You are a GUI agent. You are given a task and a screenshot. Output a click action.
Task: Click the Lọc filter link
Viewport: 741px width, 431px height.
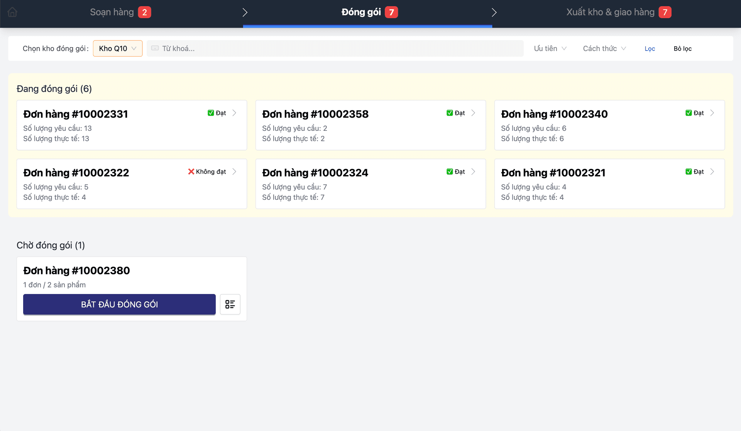pyautogui.click(x=650, y=49)
